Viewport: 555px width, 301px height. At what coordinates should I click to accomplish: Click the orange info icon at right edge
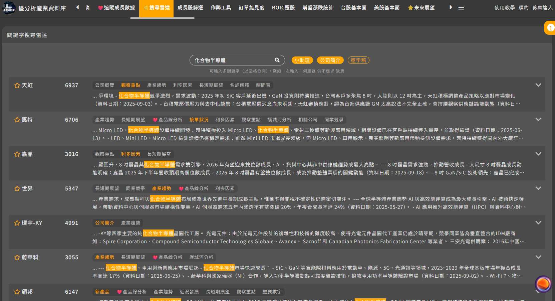click(550, 28)
